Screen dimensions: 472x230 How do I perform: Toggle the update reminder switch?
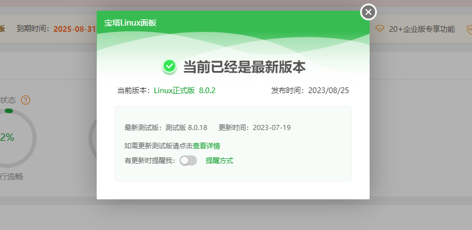coord(188,161)
